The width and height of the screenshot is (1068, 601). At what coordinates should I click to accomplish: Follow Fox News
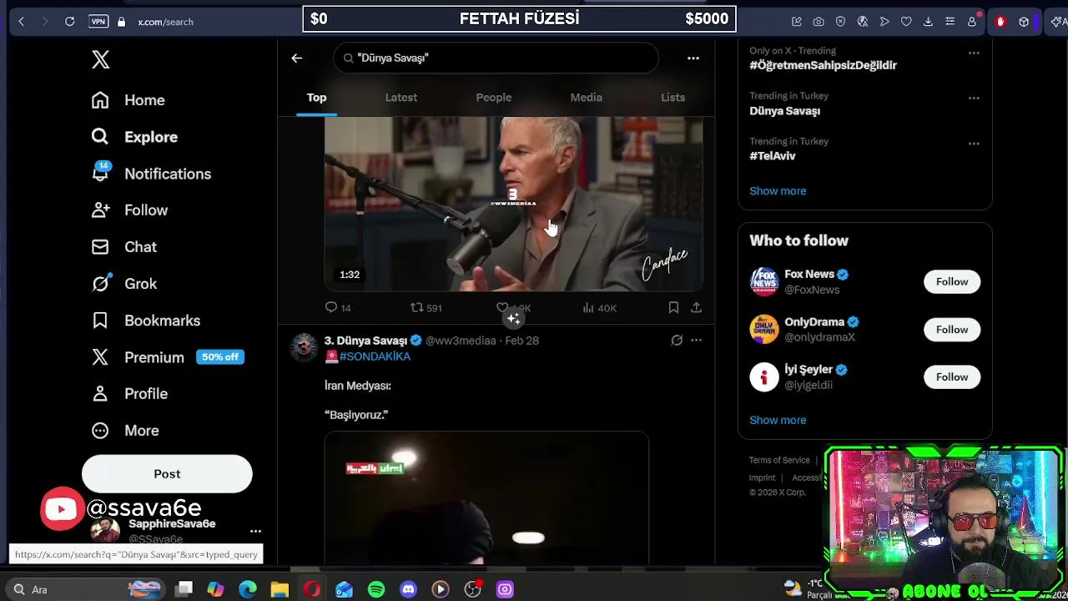point(952,282)
